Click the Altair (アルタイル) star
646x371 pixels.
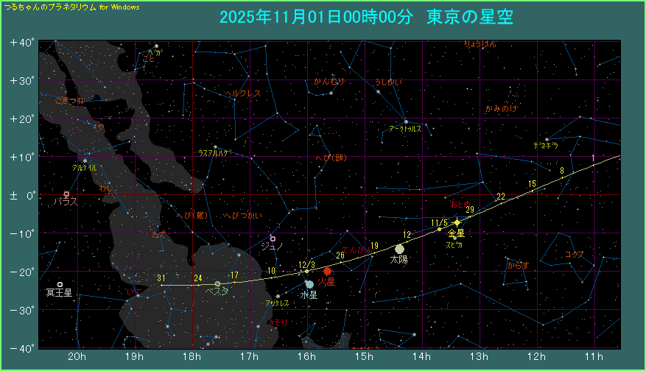85,160
